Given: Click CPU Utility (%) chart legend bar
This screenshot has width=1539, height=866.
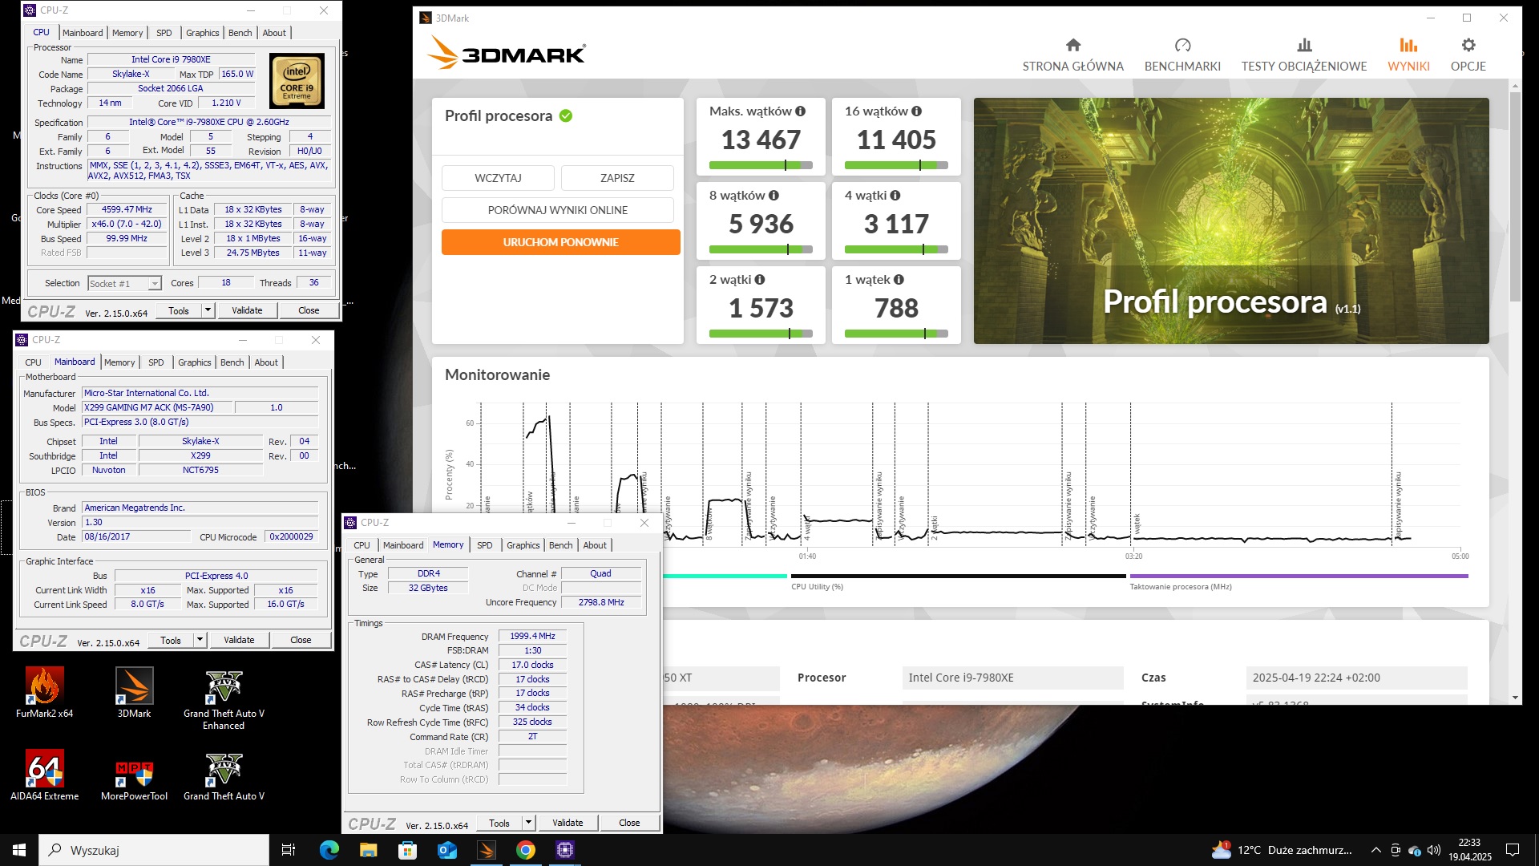Looking at the screenshot, I should click(x=958, y=576).
